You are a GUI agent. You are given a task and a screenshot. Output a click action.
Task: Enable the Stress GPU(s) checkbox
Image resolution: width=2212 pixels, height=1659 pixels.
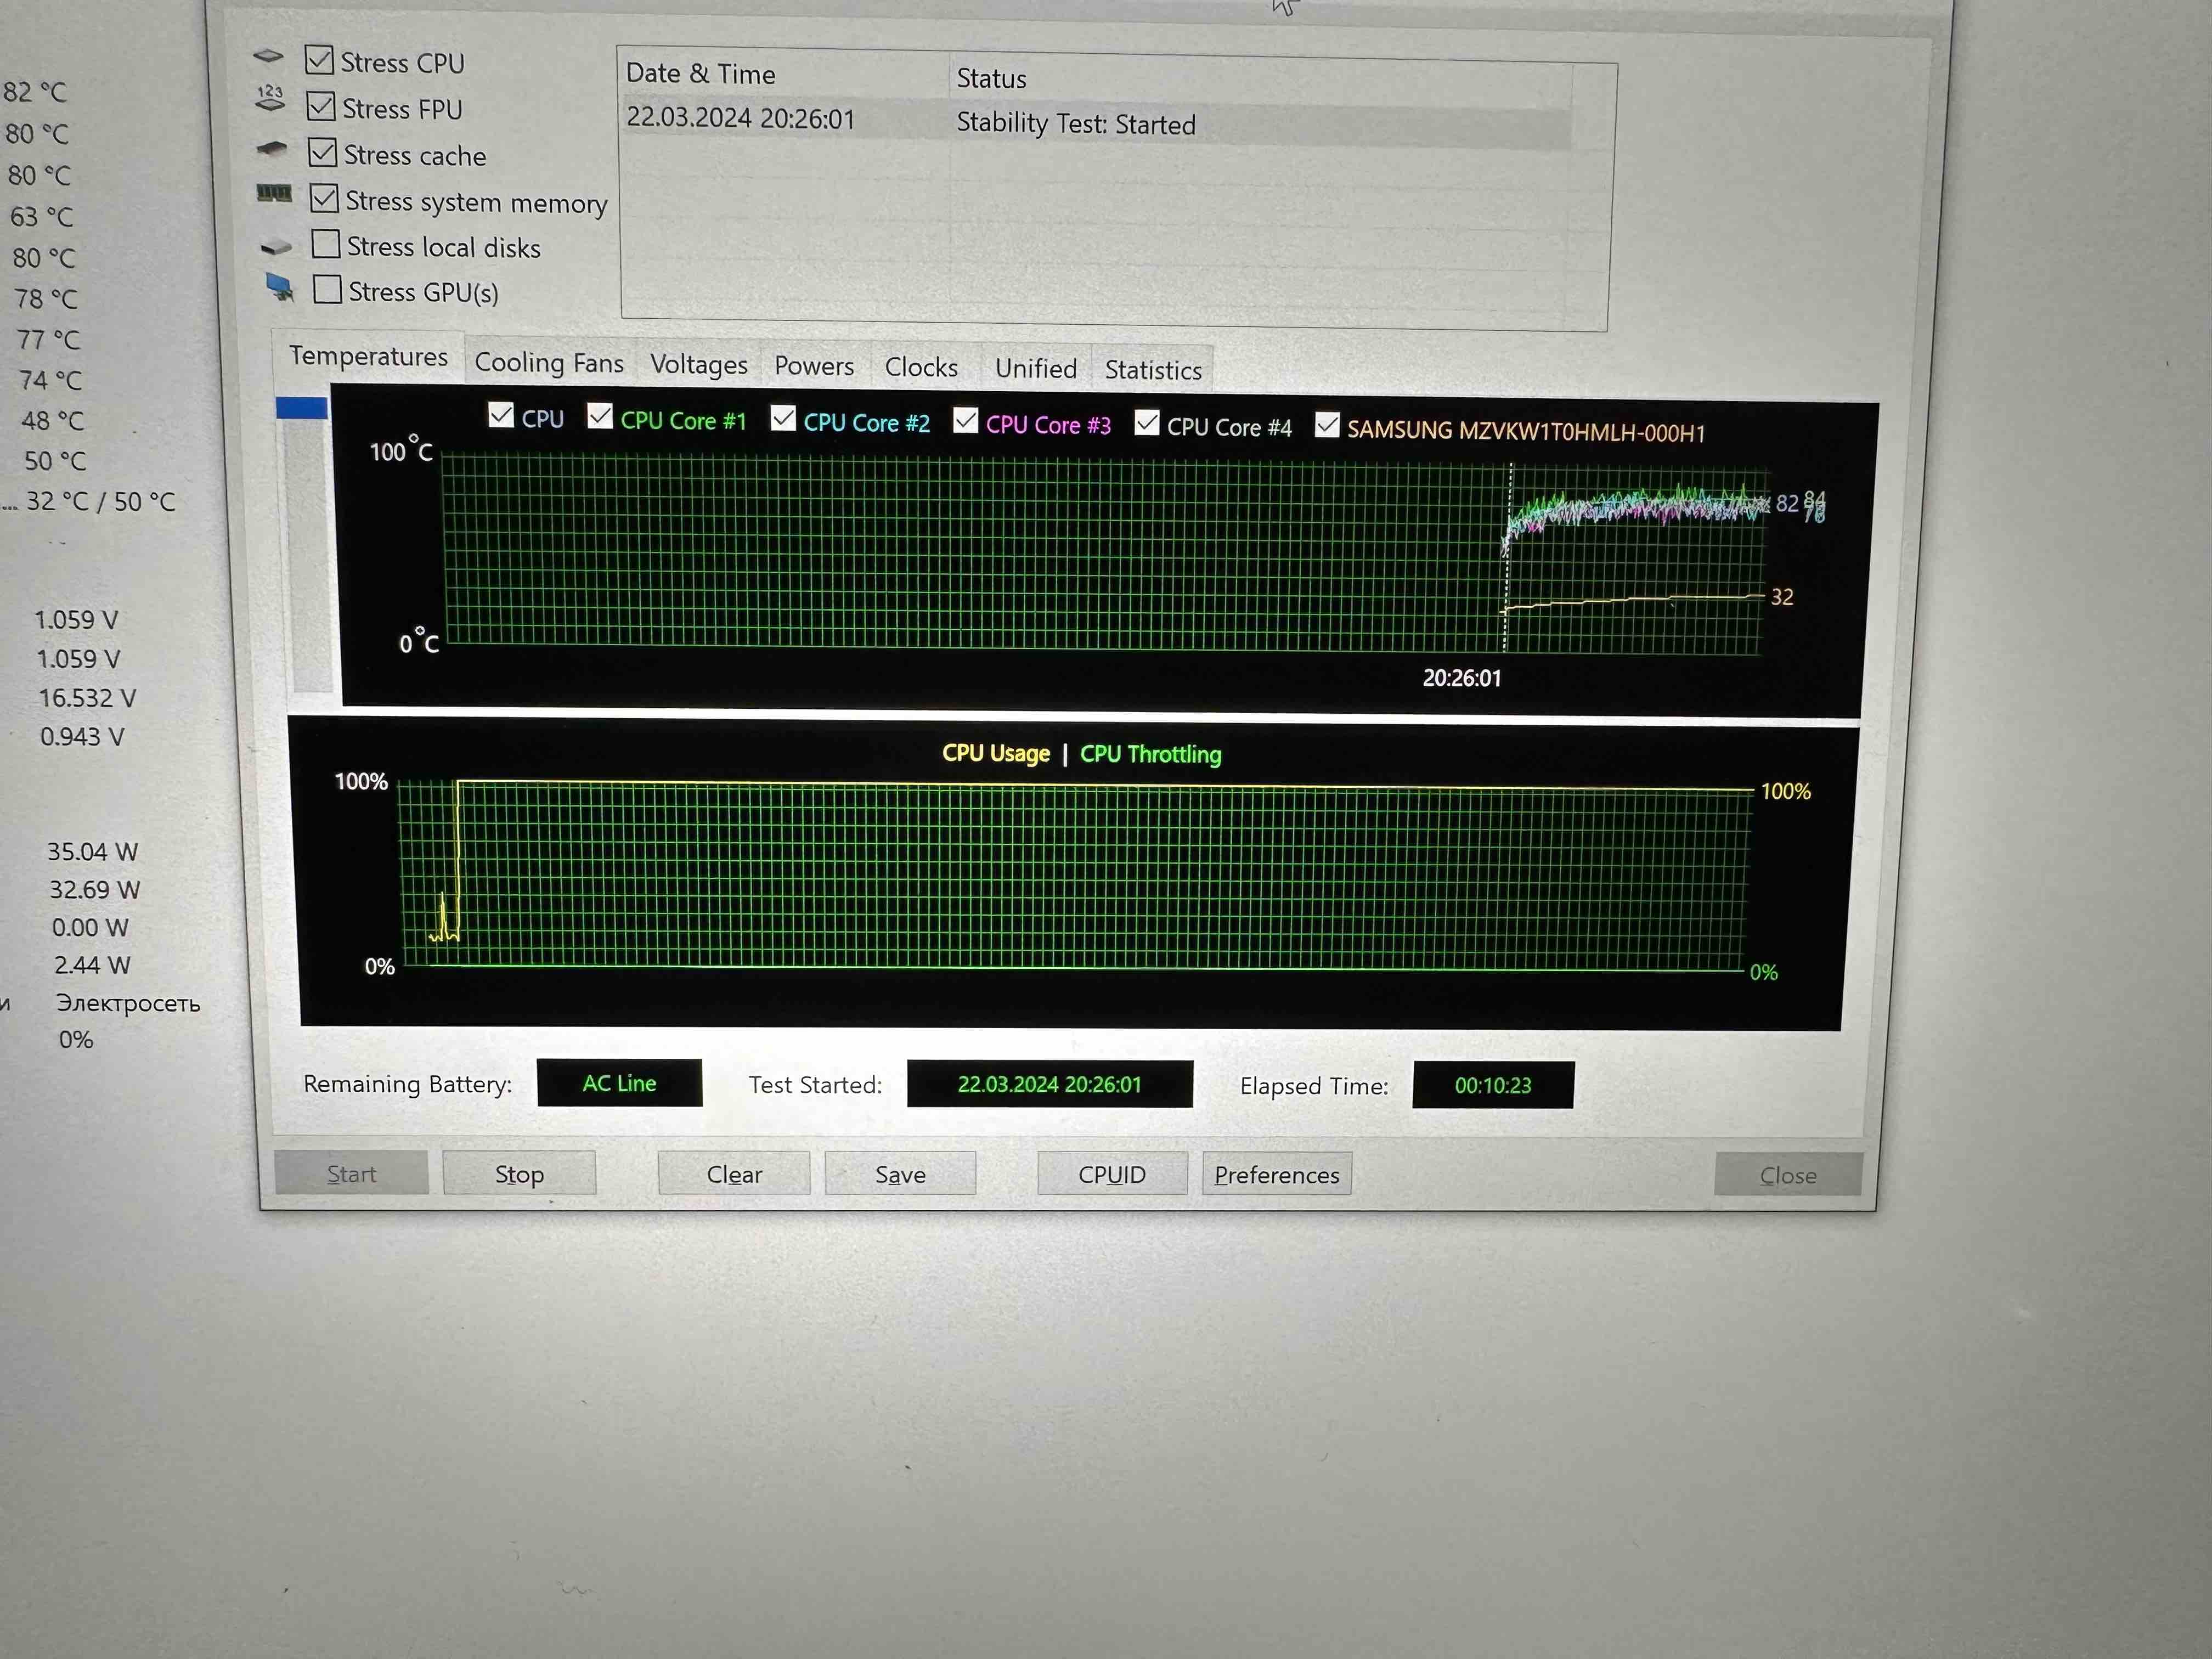pos(327,290)
